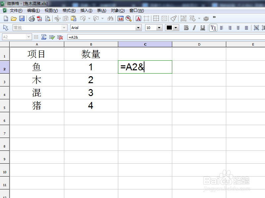265x198 pixels.
Task: Create a new document via toolbar icon
Action: tap(6, 18)
